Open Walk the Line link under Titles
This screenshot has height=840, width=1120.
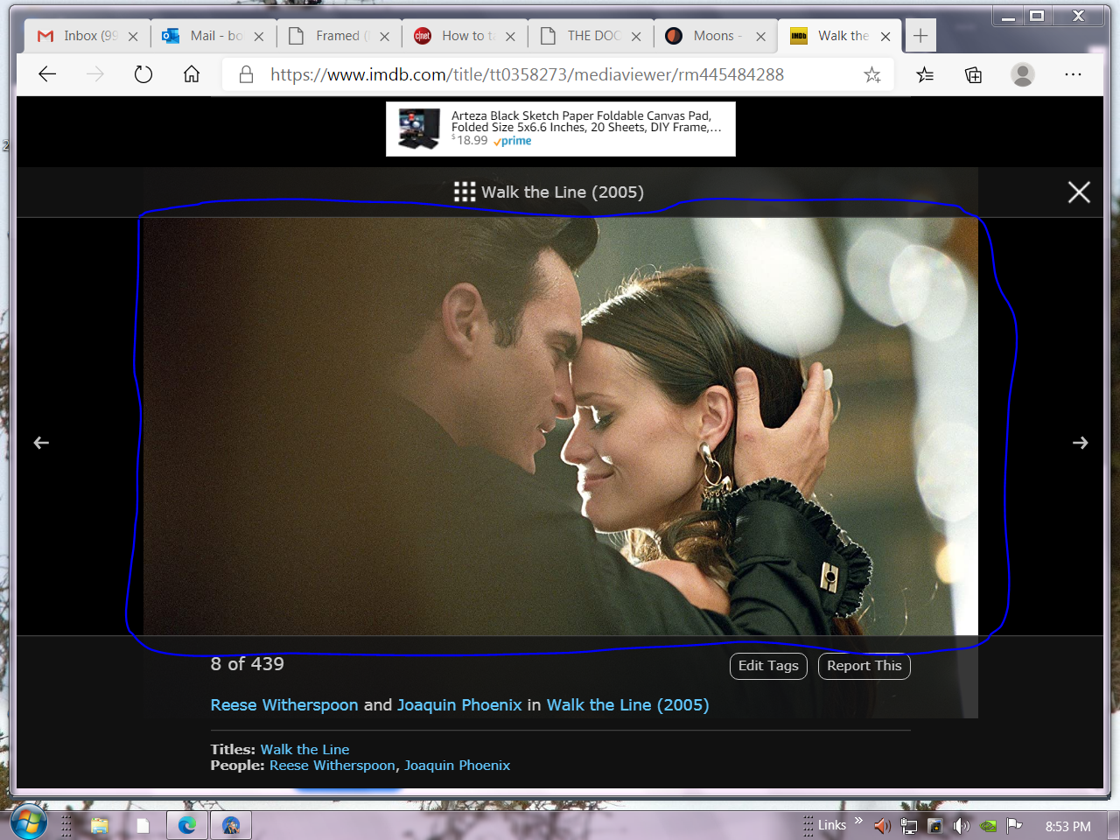(304, 750)
